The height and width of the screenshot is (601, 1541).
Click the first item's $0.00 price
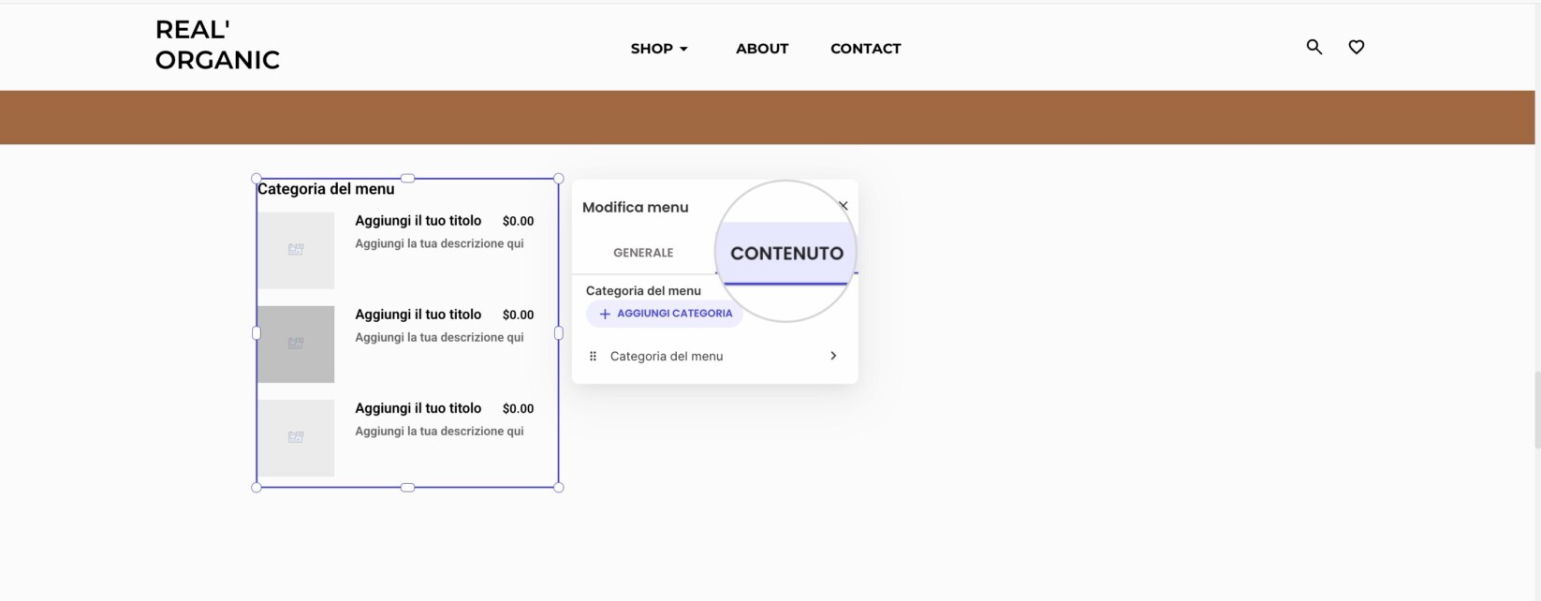[518, 221]
